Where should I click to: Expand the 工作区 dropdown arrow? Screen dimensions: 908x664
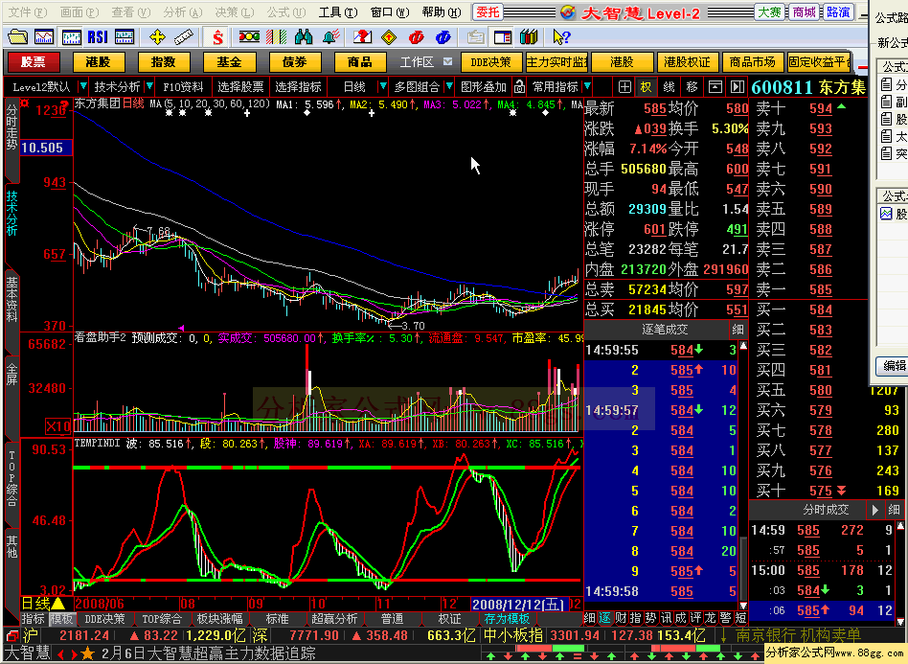tap(447, 61)
